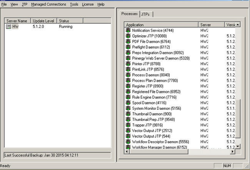The image size is (250, 170).
Task: Click the status icon beside Optimizer JTP
Action: click(128, 36)
